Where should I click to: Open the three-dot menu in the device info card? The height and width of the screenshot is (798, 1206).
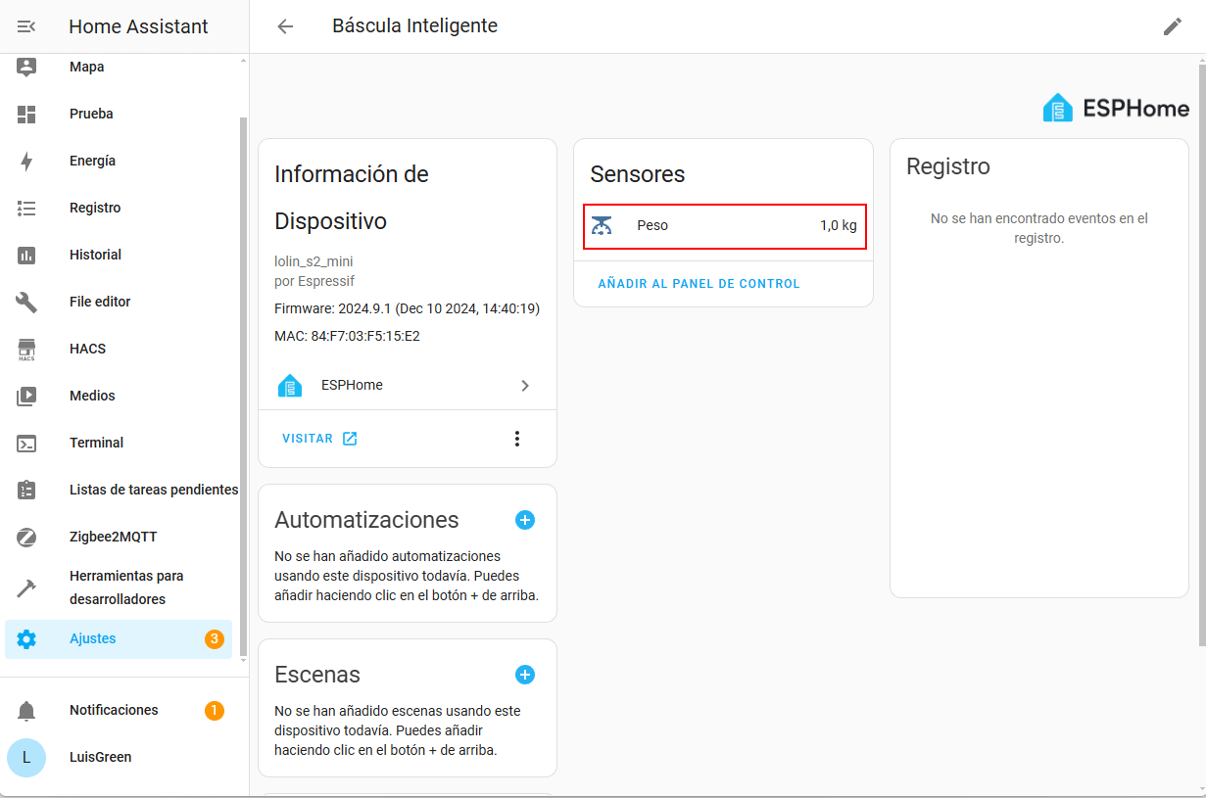pyautogui.click(x=517, y=439)
